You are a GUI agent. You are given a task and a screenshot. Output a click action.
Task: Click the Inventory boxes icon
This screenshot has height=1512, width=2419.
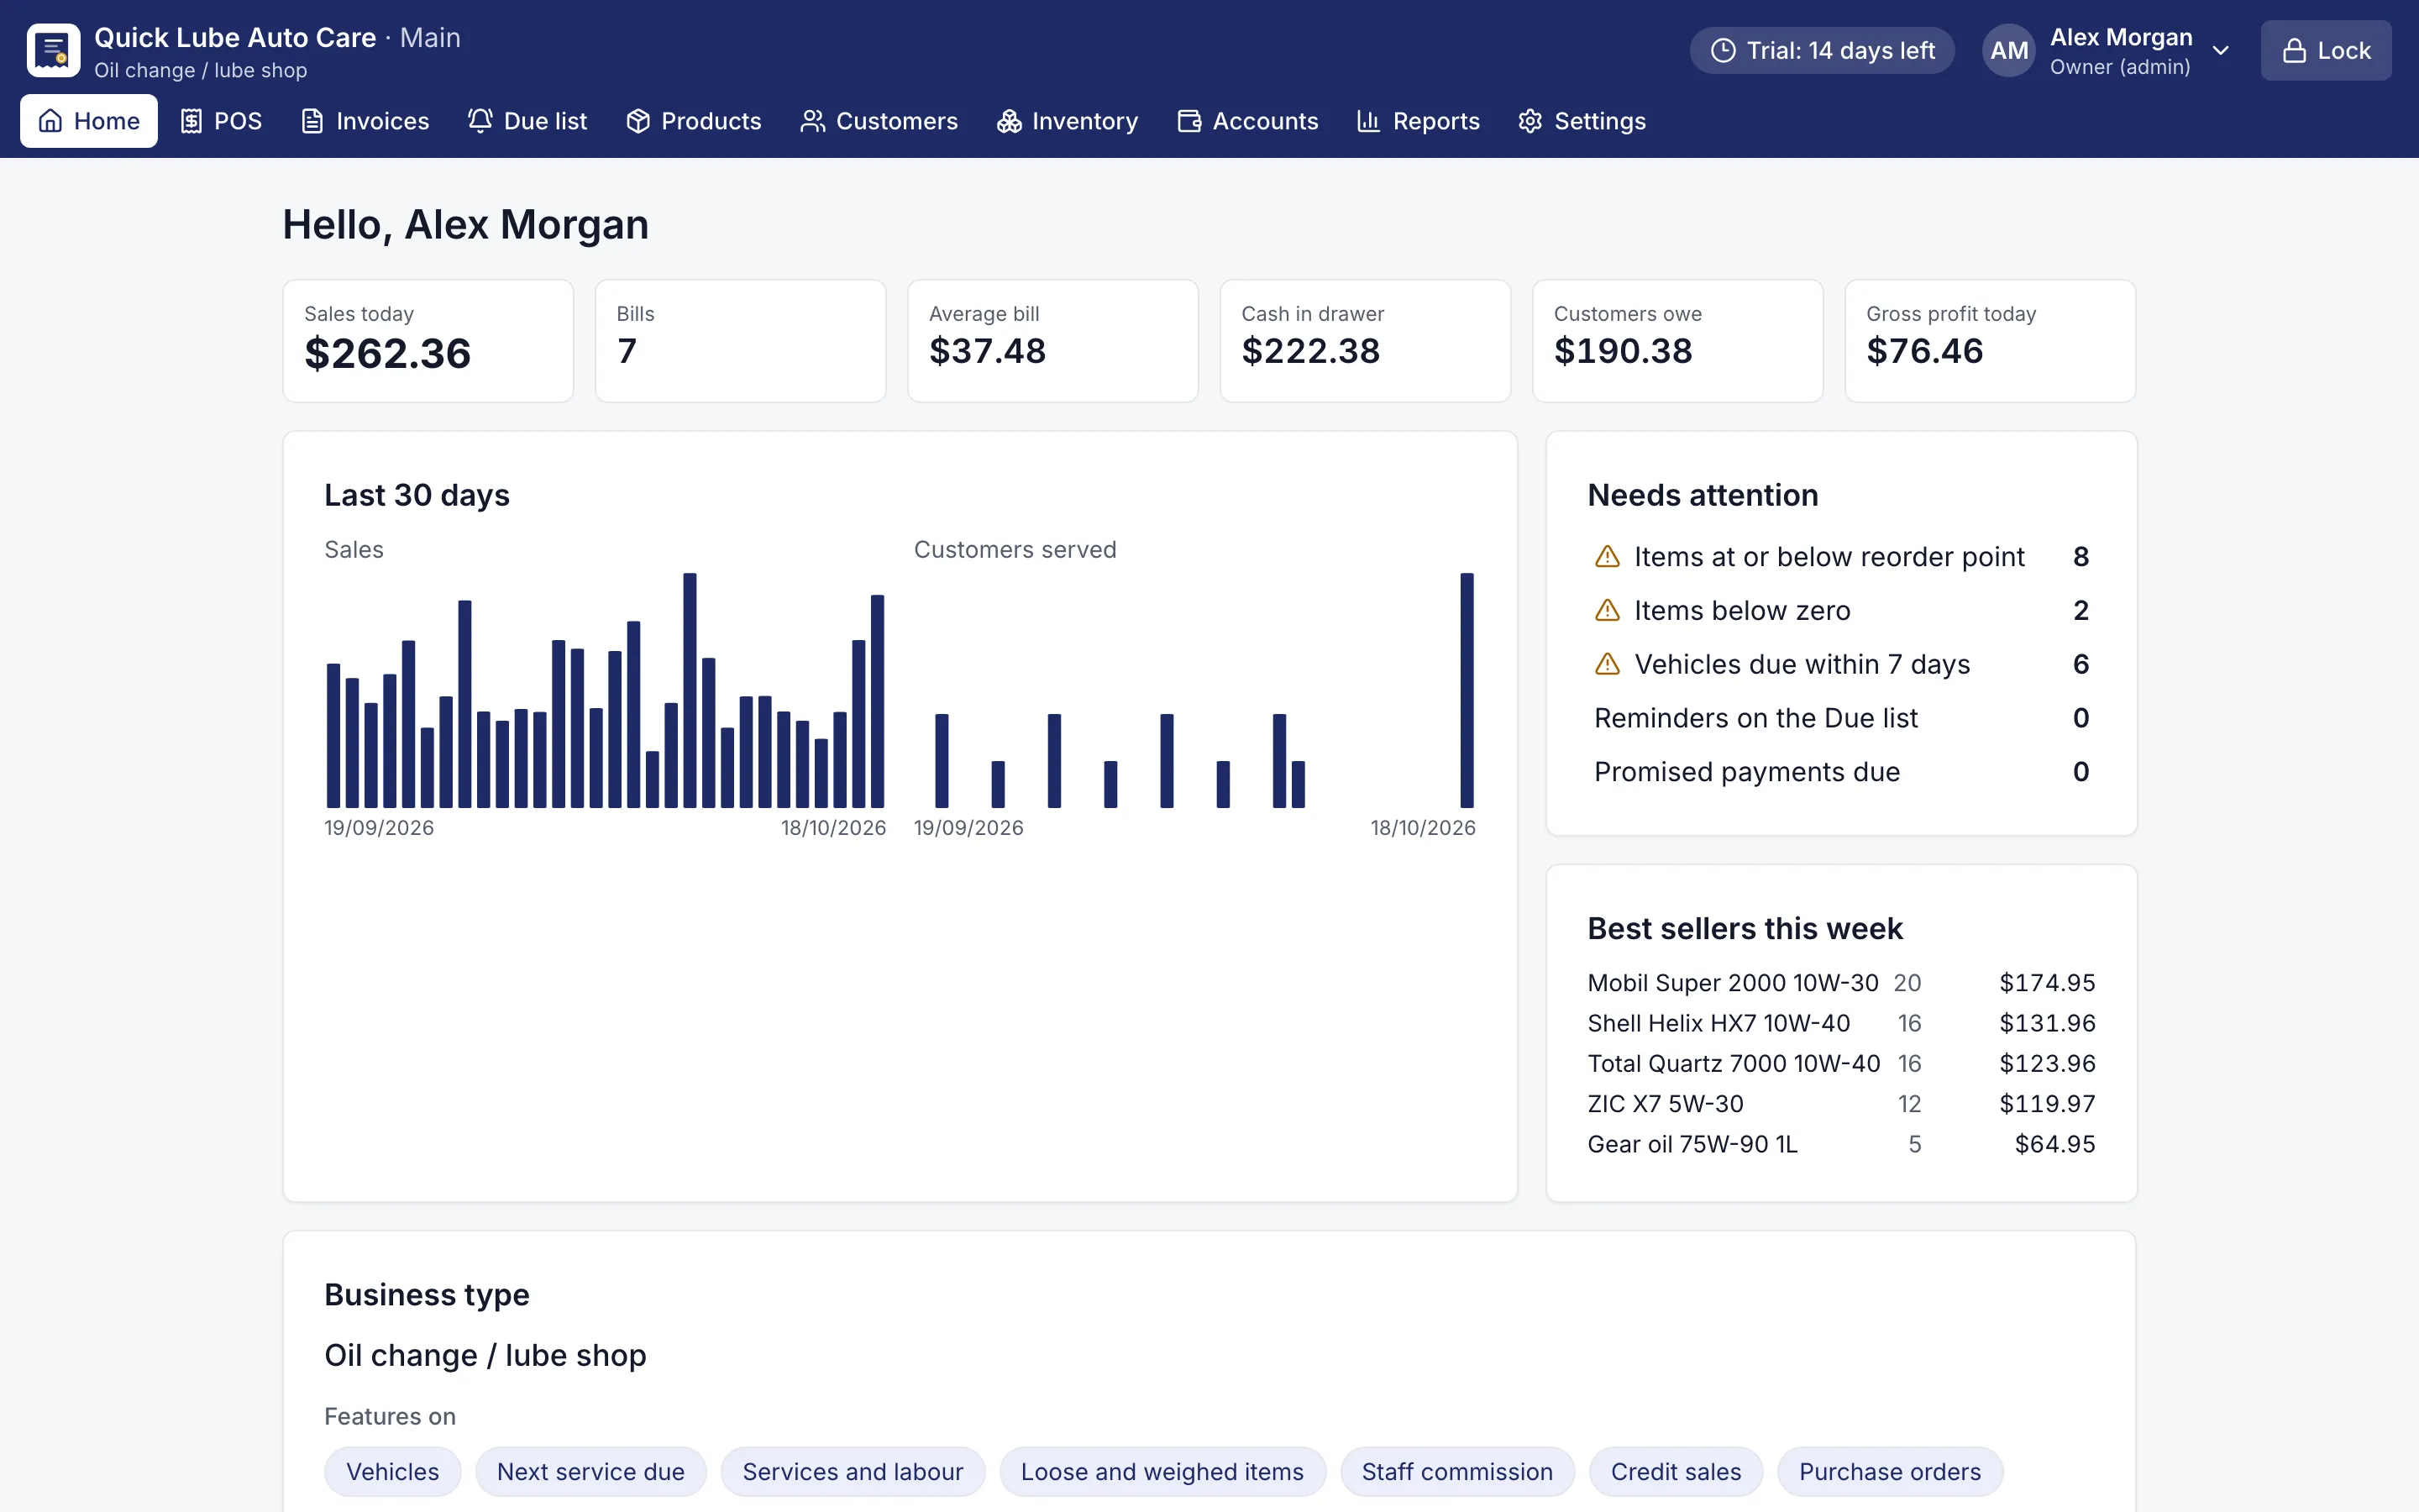click(x=1009, y=121)
